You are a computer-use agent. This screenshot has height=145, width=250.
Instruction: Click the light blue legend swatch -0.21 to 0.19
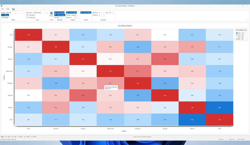tap(237, 35)
